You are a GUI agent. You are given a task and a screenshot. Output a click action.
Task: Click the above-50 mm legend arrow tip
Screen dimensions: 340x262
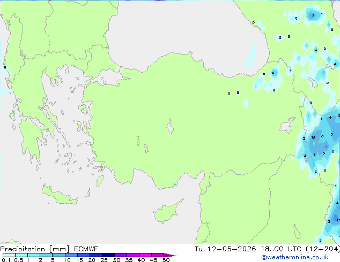pos(170,255)
